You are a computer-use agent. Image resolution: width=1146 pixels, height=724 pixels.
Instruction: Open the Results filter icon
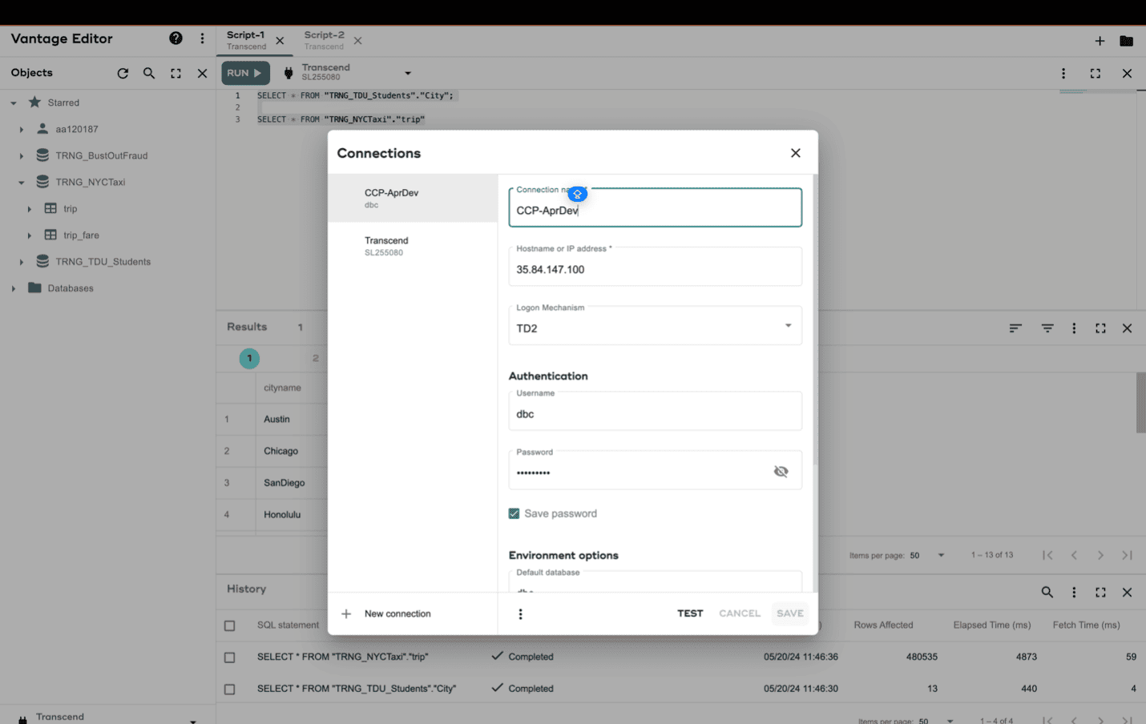1047,328
